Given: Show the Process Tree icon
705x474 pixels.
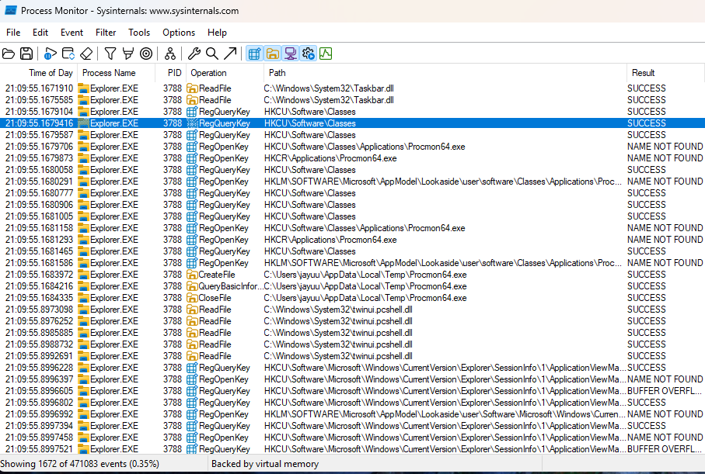Looking at the screenshot, I should pyautogui.click(x=170, y=54).
